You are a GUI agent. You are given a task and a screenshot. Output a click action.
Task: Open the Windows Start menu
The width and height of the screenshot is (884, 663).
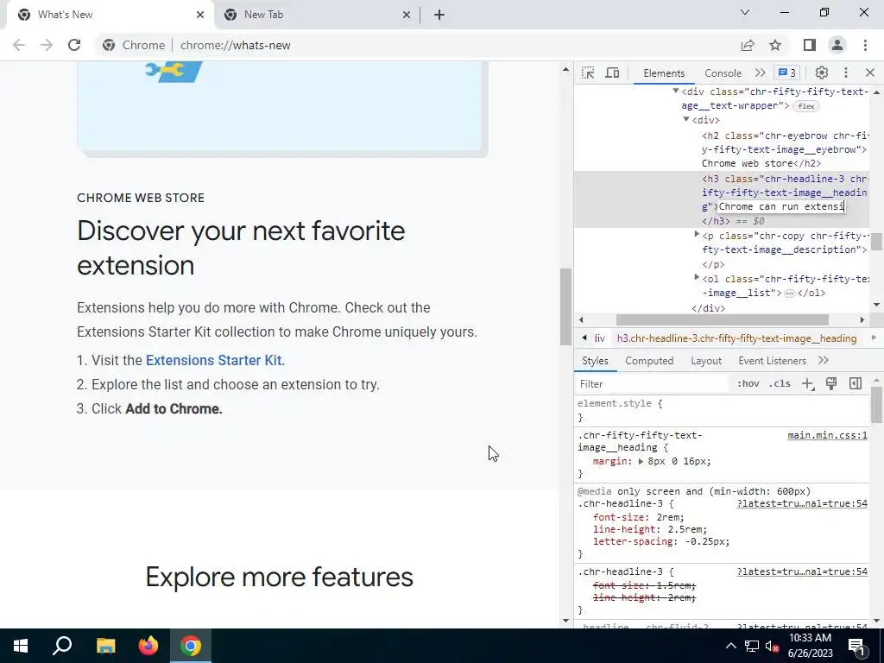click(21, 646)
